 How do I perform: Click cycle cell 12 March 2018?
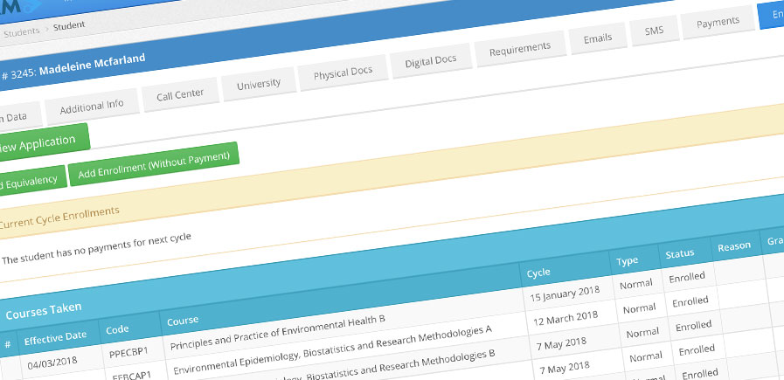tap(565, 317)
